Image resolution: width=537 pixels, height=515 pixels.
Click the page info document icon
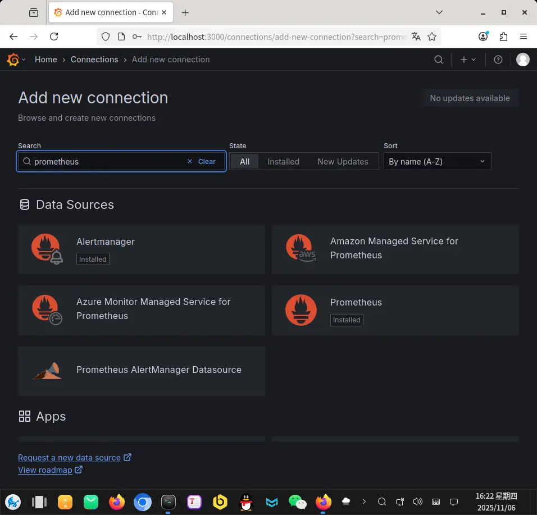[x=121, y=37]
